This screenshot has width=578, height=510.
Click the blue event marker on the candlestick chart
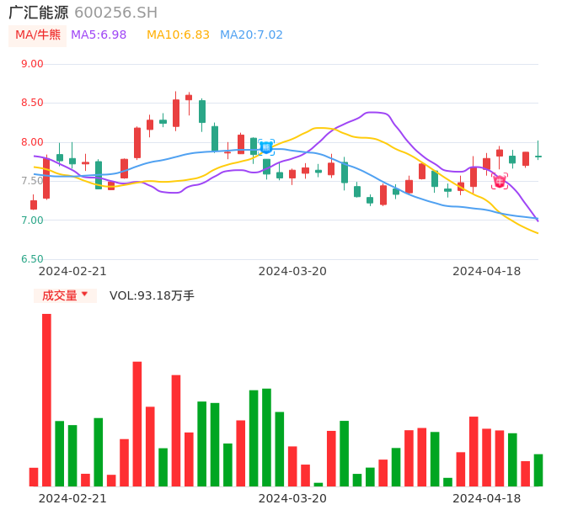266,147
